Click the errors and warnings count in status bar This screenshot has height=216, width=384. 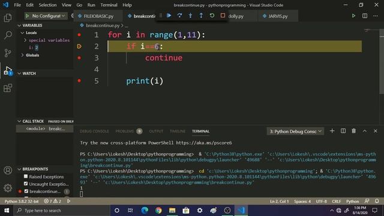click(52, 201)
